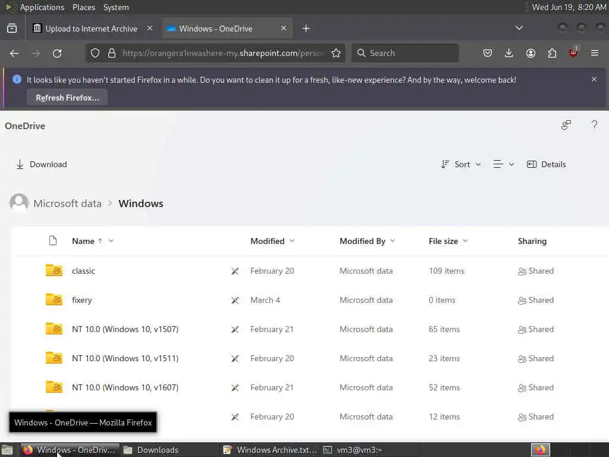The image size is (609, 457).
Task: Click Shared status in the classic row
Action: point(536,271)
